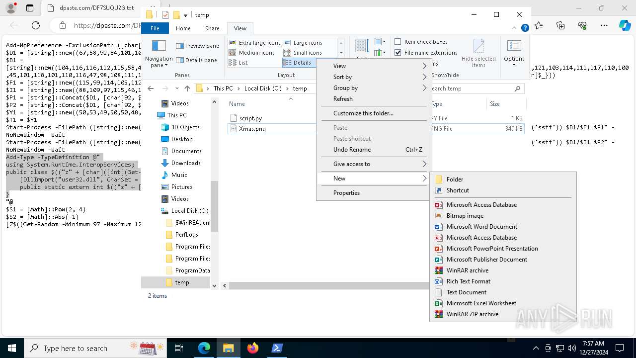Screen dimensions: 636x358
Task: Click Hide selected items button
Action: (x=478, y=54)
